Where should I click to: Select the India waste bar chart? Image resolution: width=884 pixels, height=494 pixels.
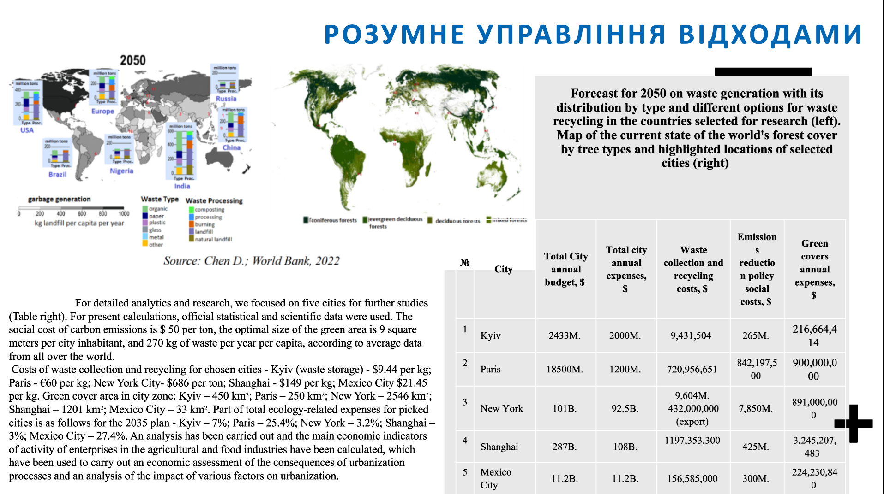[181, 151]
